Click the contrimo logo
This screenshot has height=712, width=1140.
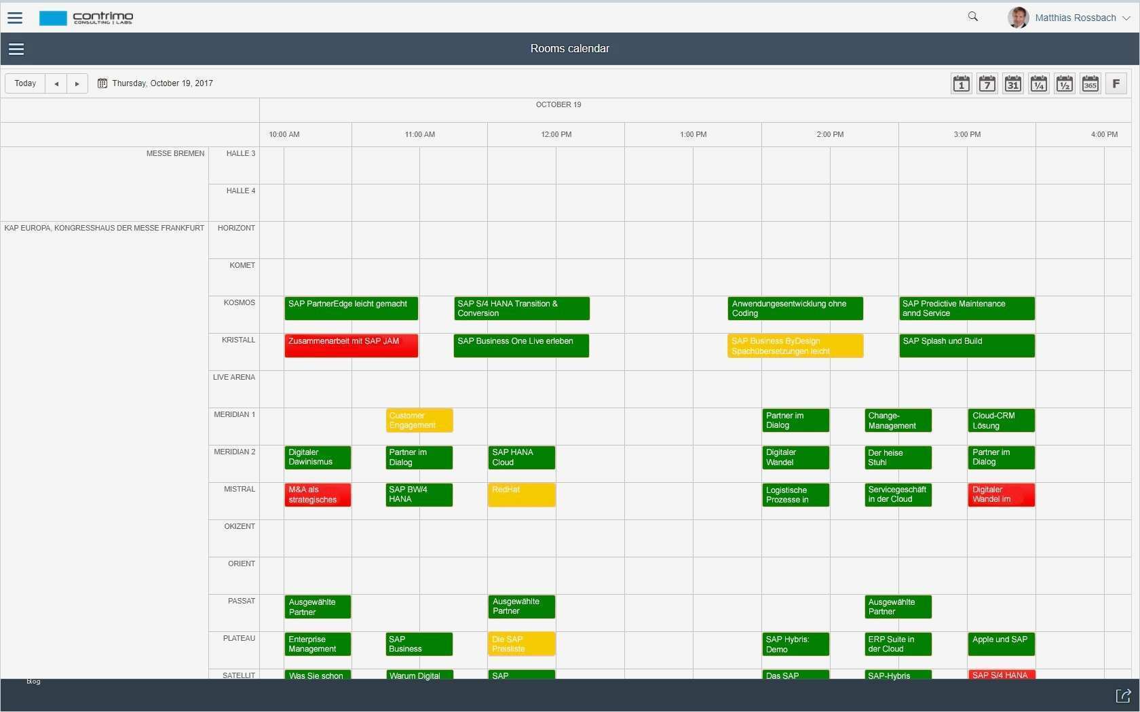pos(86,18)
